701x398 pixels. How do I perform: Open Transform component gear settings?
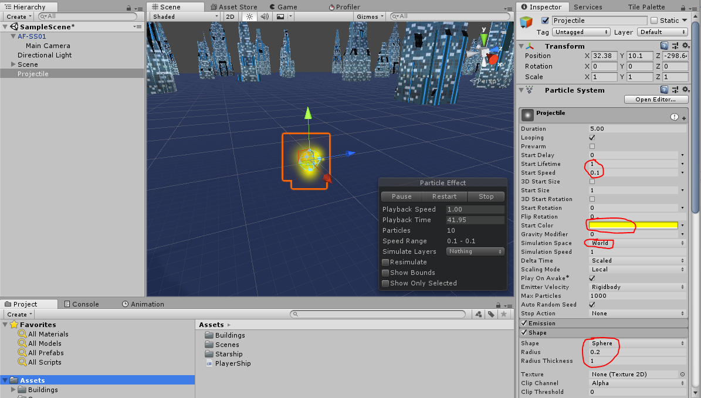pos(685,46)
